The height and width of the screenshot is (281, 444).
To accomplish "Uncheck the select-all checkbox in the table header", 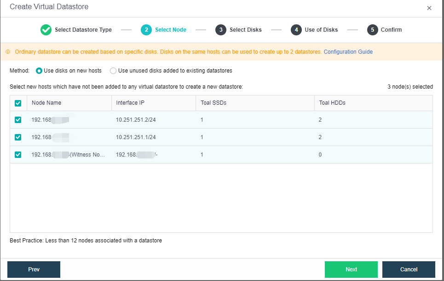I will (x=18, y=103).
